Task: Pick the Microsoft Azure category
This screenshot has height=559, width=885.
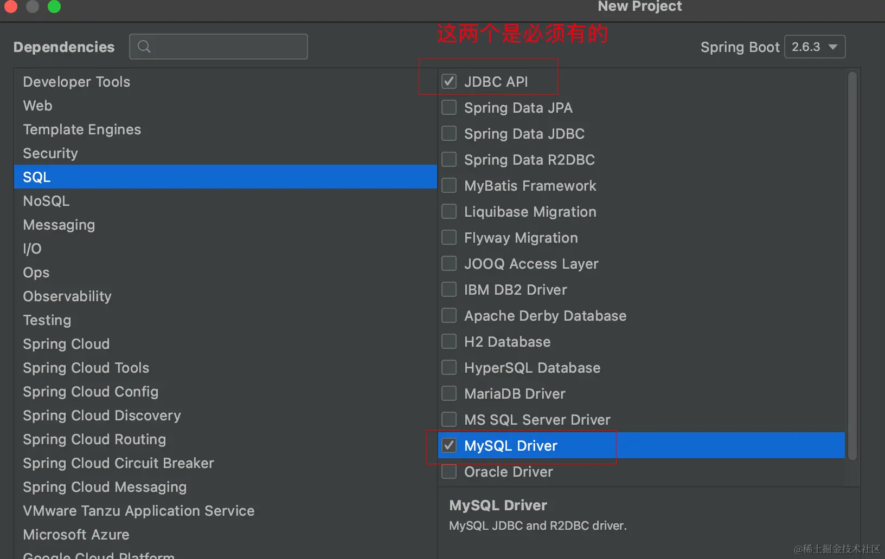Action: [x=76, y=535]
